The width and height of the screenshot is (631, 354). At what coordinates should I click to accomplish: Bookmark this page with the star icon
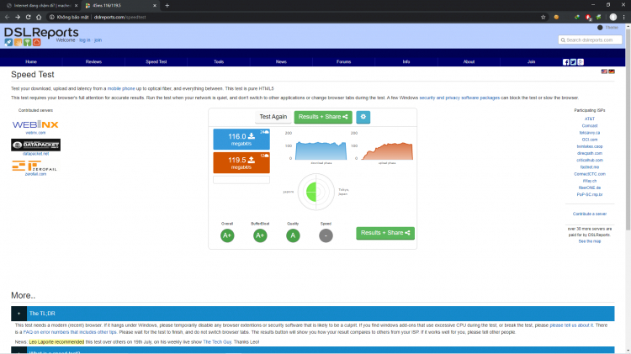(x=543, y=17)
